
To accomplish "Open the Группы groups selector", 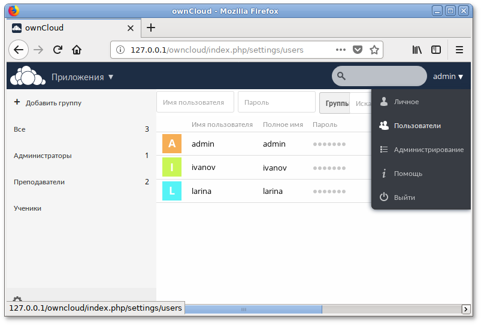I will point(336,103).
